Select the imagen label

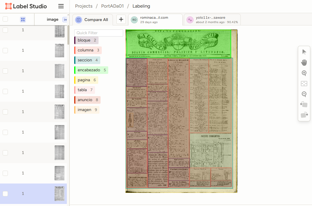(87, 110)
